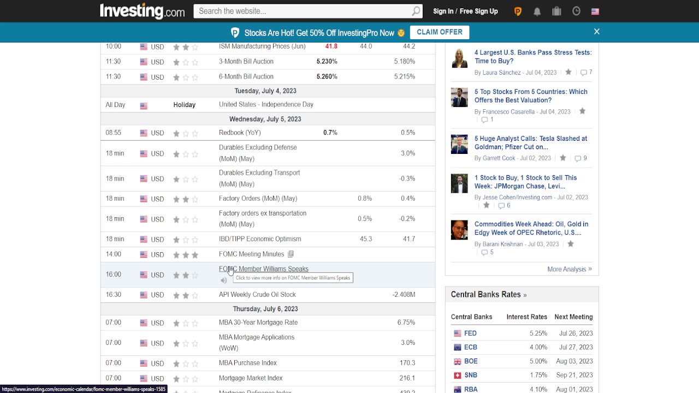Open IBD/TIPP Economic Optimism event
699x393 pixels.
click(x=260, y=239)
